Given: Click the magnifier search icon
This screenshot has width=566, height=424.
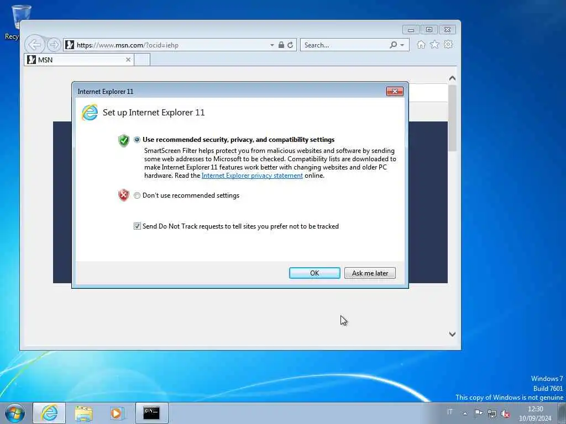Looking at the screenshot, I should (x=393, y=45).
